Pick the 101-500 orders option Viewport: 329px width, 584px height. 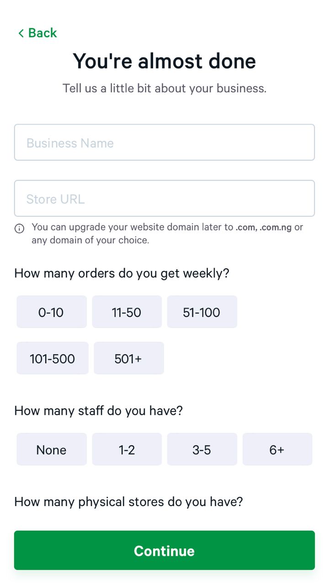[x=53, y=359]
